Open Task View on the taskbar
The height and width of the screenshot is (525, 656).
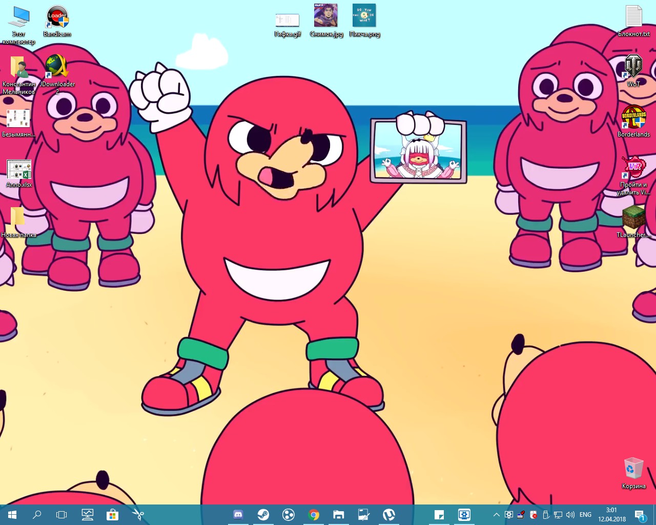click(x=61, y=515)
